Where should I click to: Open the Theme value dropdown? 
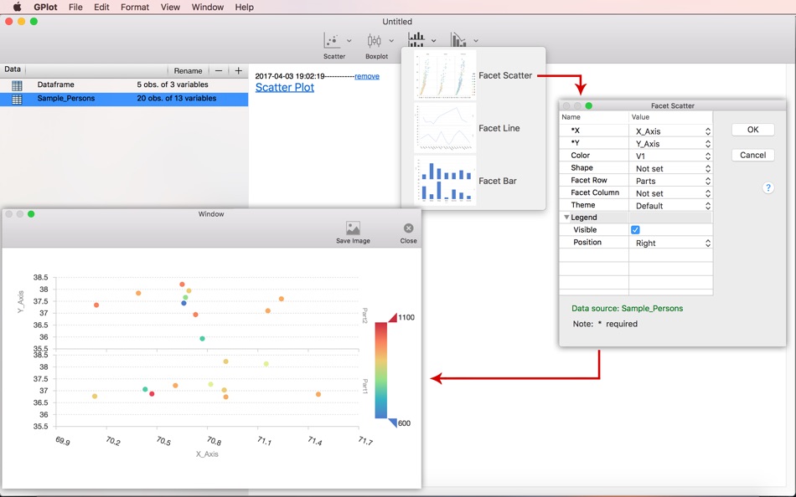(671, 205)
